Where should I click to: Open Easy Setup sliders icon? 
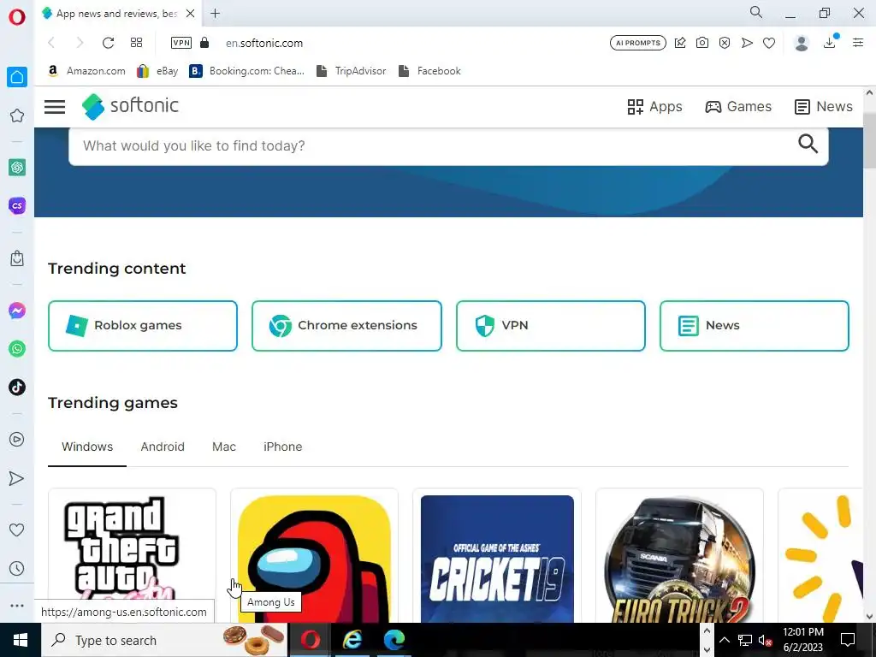point(858,43)
